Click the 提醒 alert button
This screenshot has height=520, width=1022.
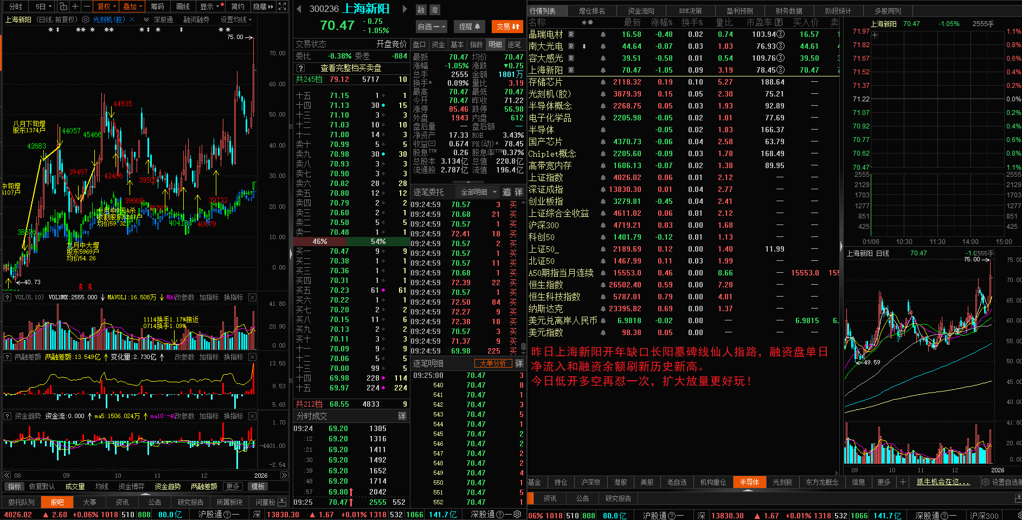[x=470, y=26]
